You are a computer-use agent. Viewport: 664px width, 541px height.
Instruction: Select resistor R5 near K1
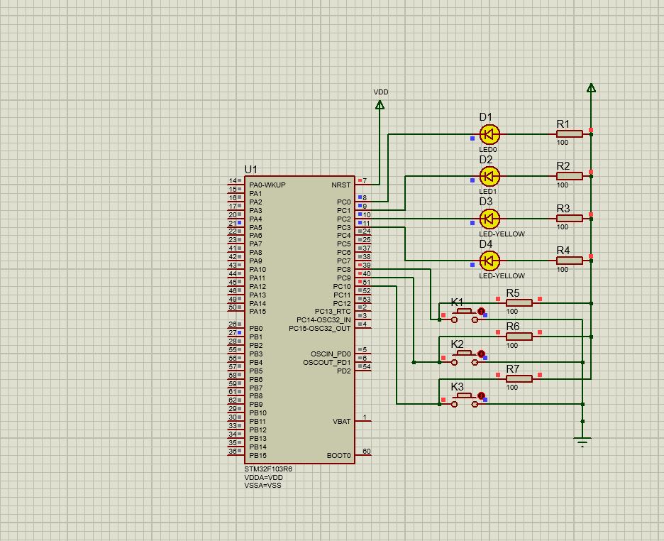click(519, 302)
